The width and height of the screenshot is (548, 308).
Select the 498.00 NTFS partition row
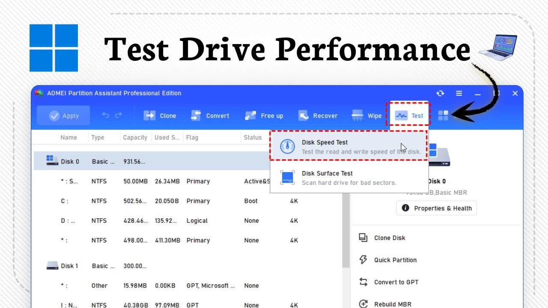(188, 240)
